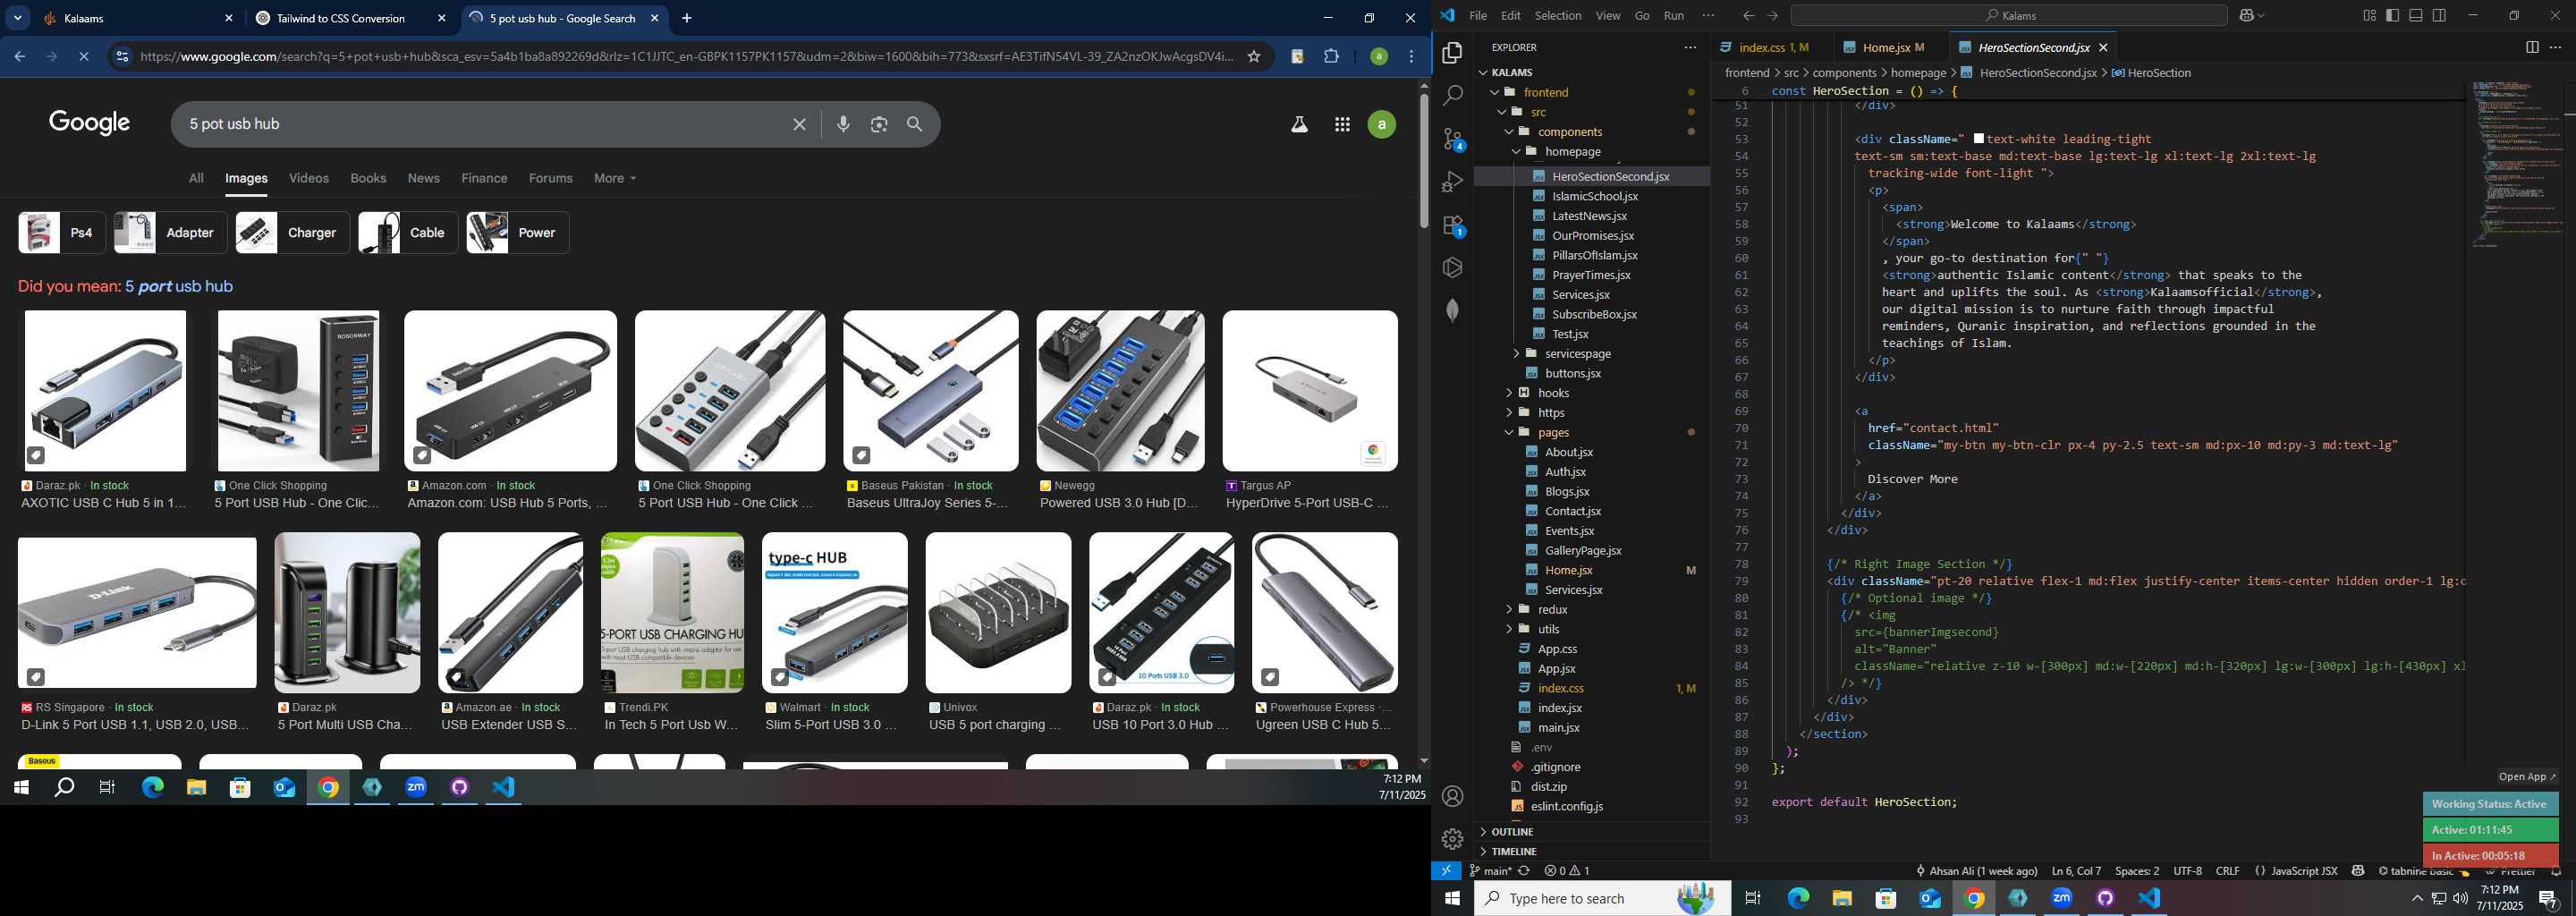Toggle VS Code primary side bar
The height and width of the screenshot is (916, 2576).
coord(2392,16)
